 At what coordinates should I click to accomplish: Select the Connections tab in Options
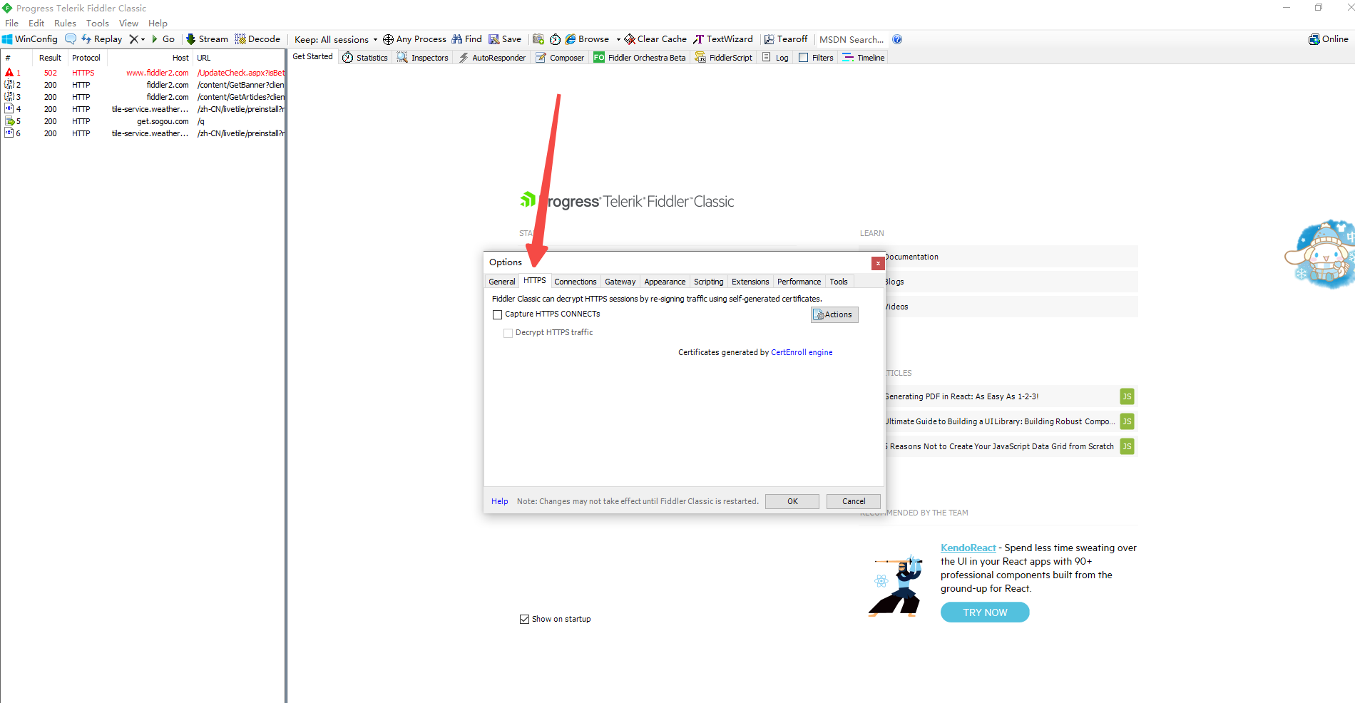pos(576,282)
